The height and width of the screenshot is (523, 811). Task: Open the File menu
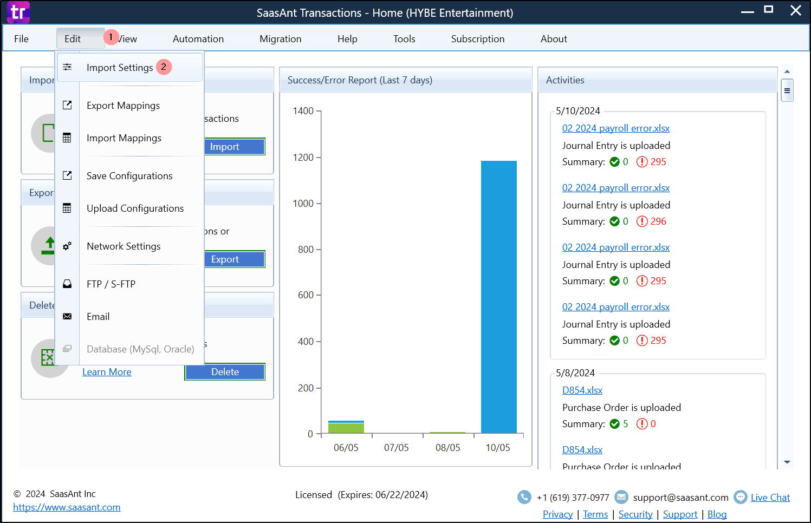click(22, 38)
